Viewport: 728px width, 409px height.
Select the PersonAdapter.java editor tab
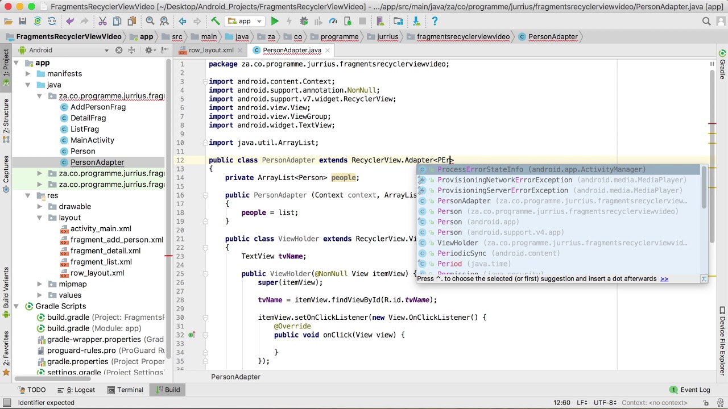[292, 50]
